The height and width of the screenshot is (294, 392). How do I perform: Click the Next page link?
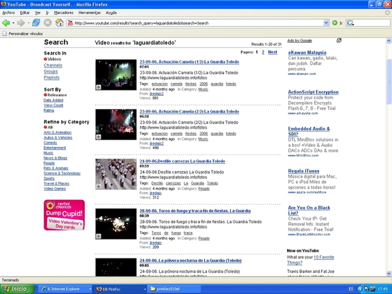tap(272, 52)
